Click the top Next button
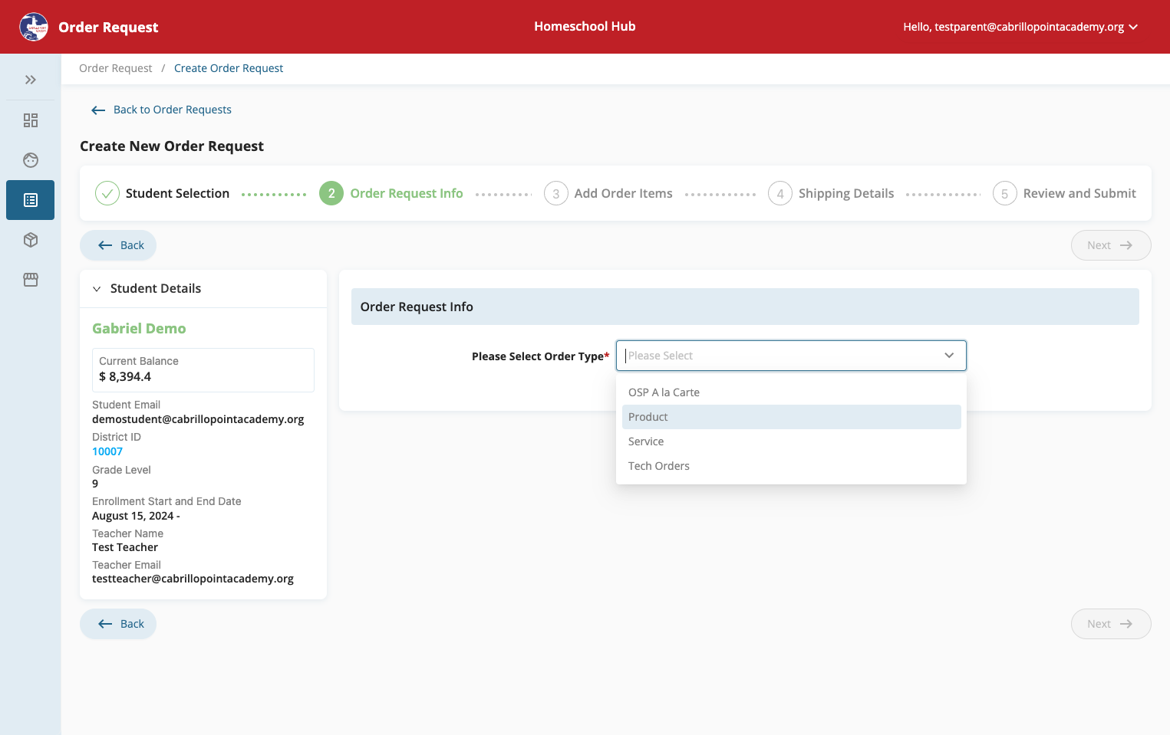Viewport: 1170px width, 735px height. 1111,245
